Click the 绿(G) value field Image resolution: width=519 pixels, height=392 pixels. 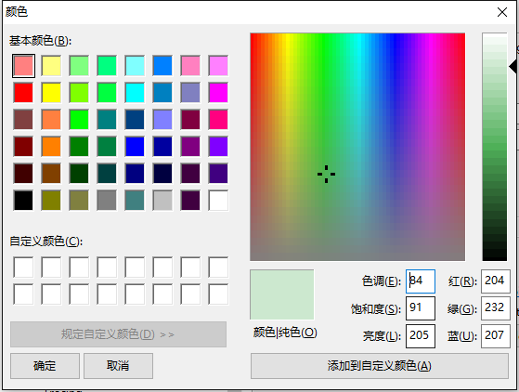[496, 308]
